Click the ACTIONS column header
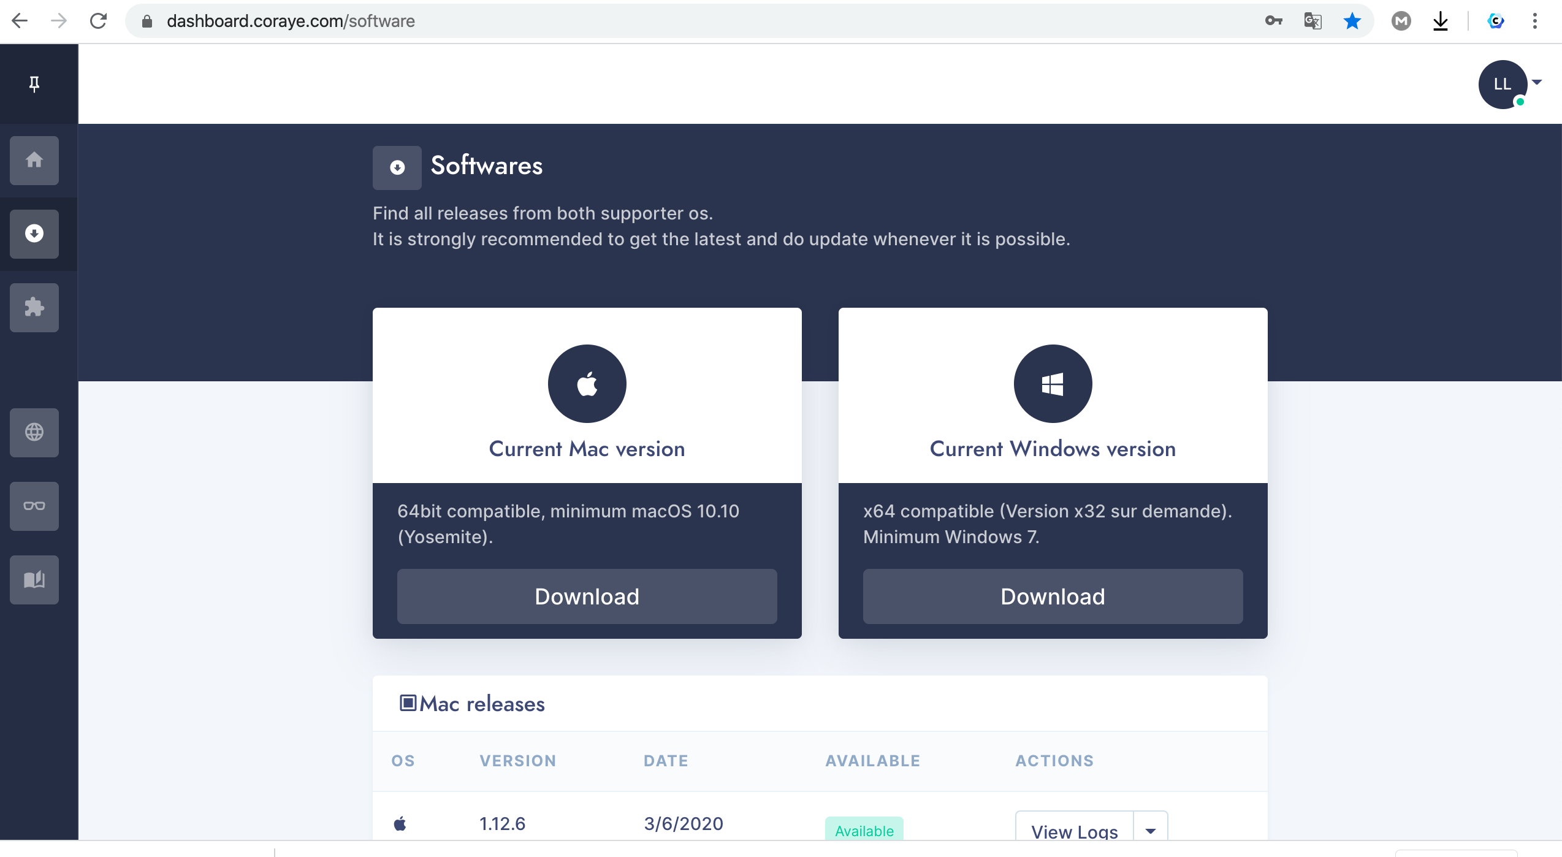This screenshot has width=1562, height=857. 1054,761
